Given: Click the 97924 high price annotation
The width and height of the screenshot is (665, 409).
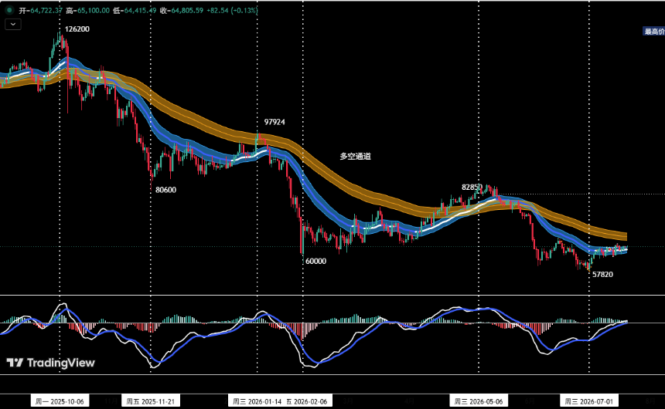Looking at the screenshot, I should (275, 123).
